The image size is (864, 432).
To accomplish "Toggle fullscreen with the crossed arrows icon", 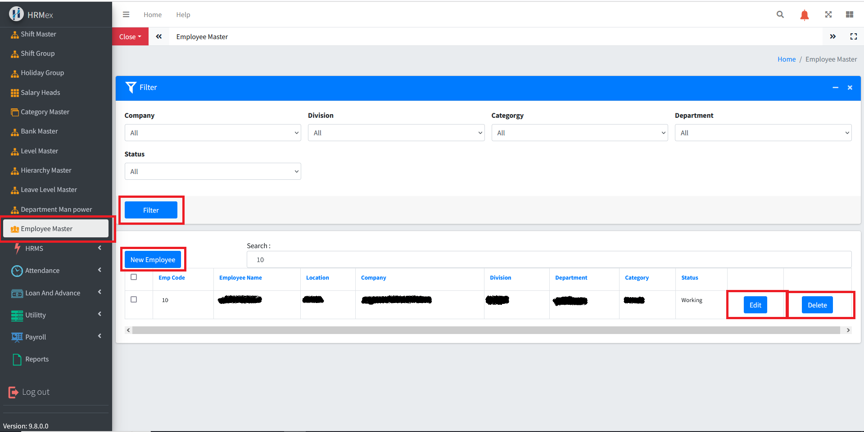I will (x=828, y=14).
